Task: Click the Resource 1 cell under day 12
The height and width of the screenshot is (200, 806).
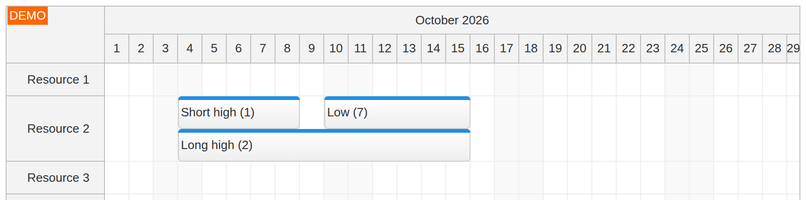Action: pyautogui.click(x=385, y=80)
